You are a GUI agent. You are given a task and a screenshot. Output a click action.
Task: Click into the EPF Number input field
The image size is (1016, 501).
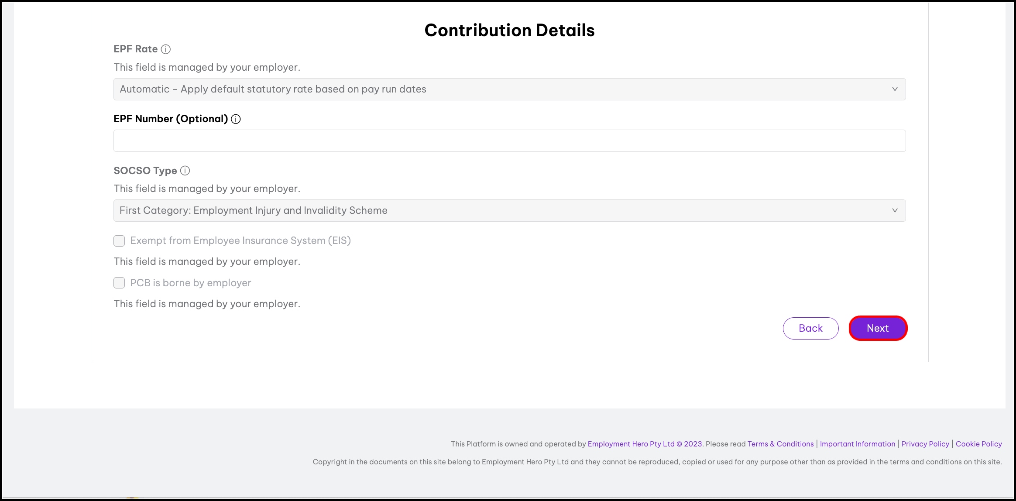pyautogui.click(x=509, y=141)
